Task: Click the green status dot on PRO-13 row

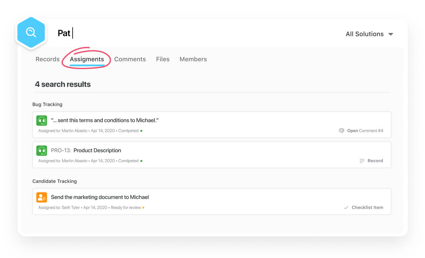Action: click(x=141, y=161)
